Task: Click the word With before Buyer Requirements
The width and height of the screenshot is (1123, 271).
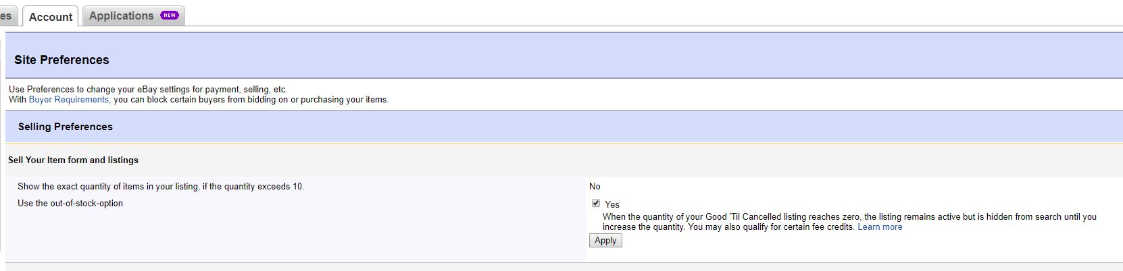Action: point(18,100)
